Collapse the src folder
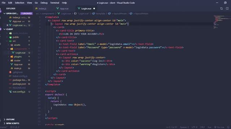 [7, 41]
